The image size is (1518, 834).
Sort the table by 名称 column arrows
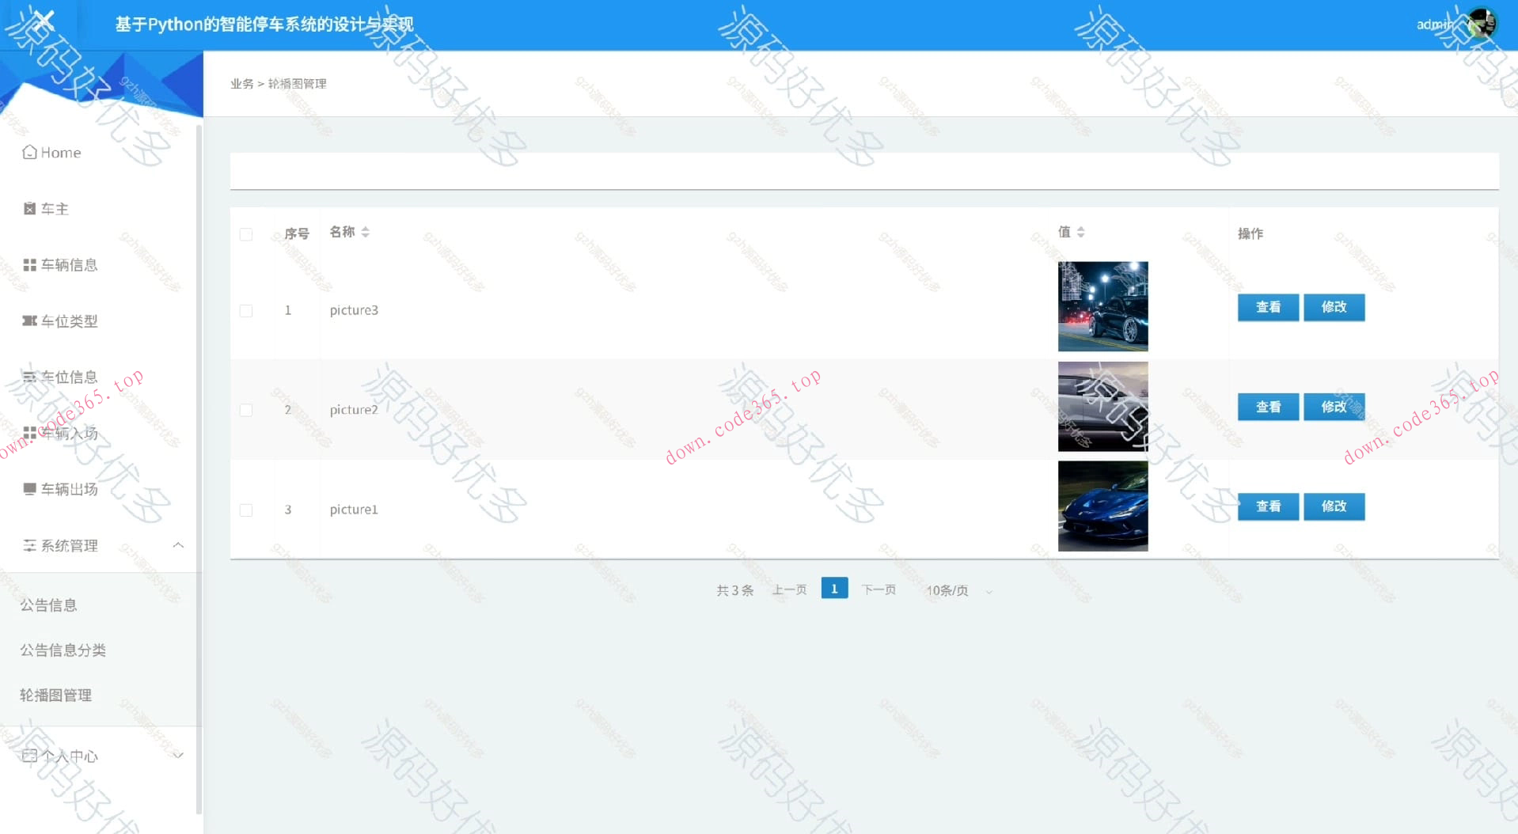[x=365, y=232]
